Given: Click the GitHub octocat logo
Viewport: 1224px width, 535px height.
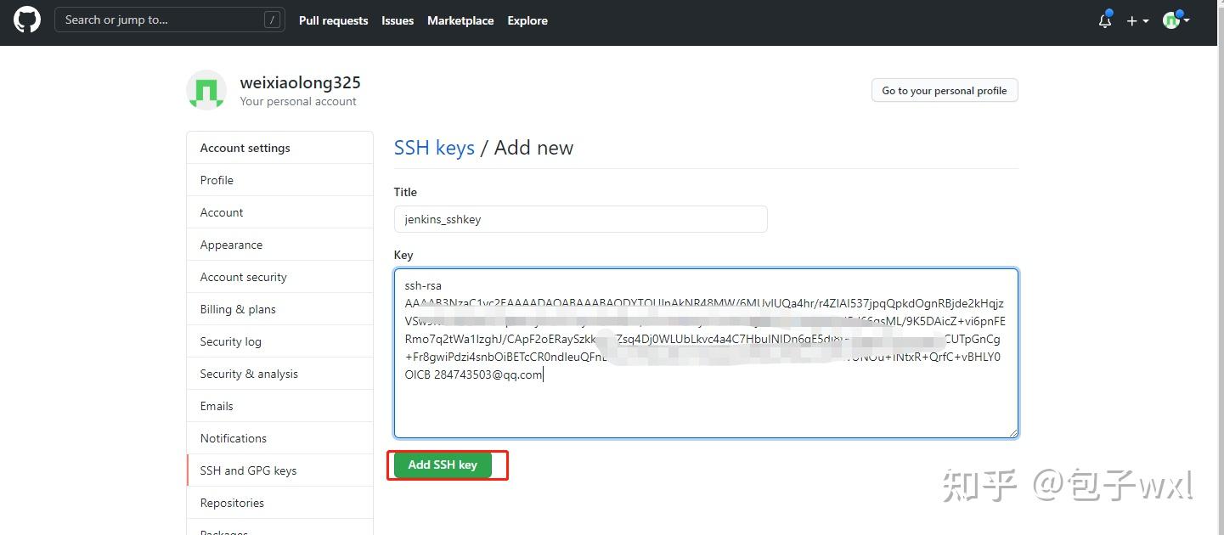Looking at the screenshot, I should point(26,21).
